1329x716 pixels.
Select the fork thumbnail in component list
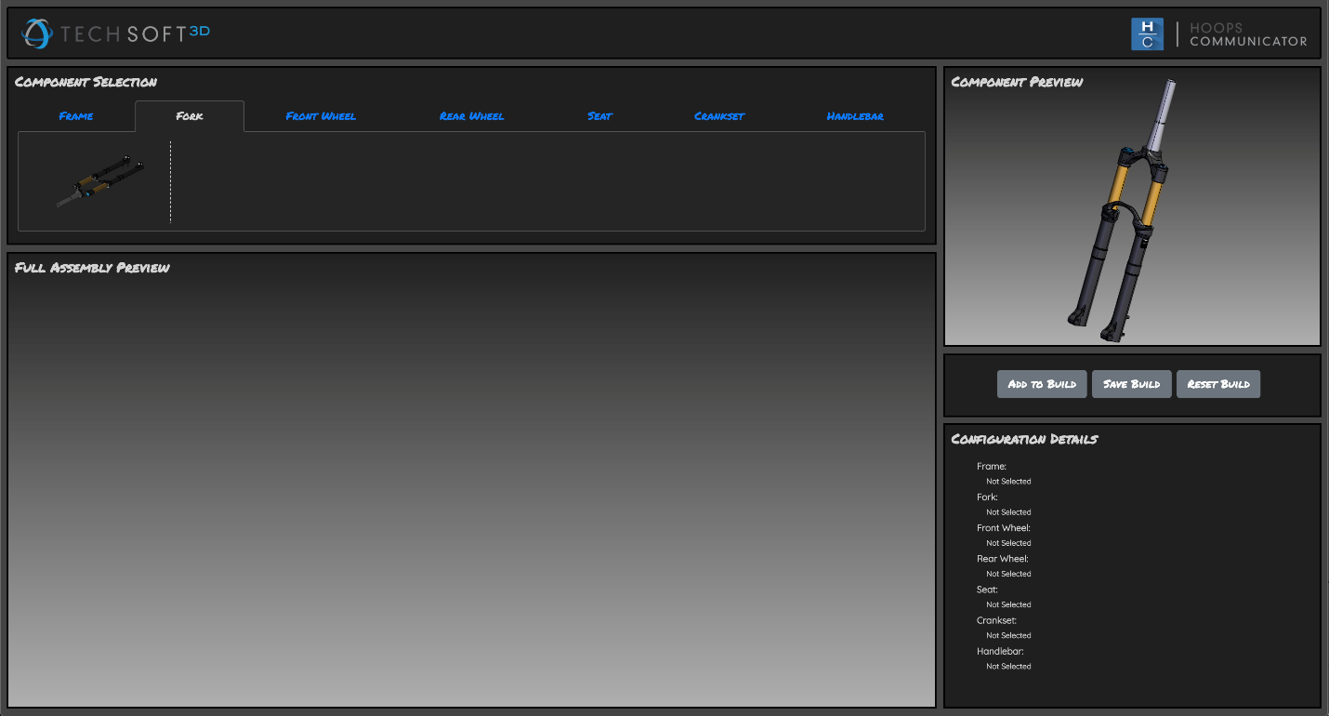click(x=99, y=181)
